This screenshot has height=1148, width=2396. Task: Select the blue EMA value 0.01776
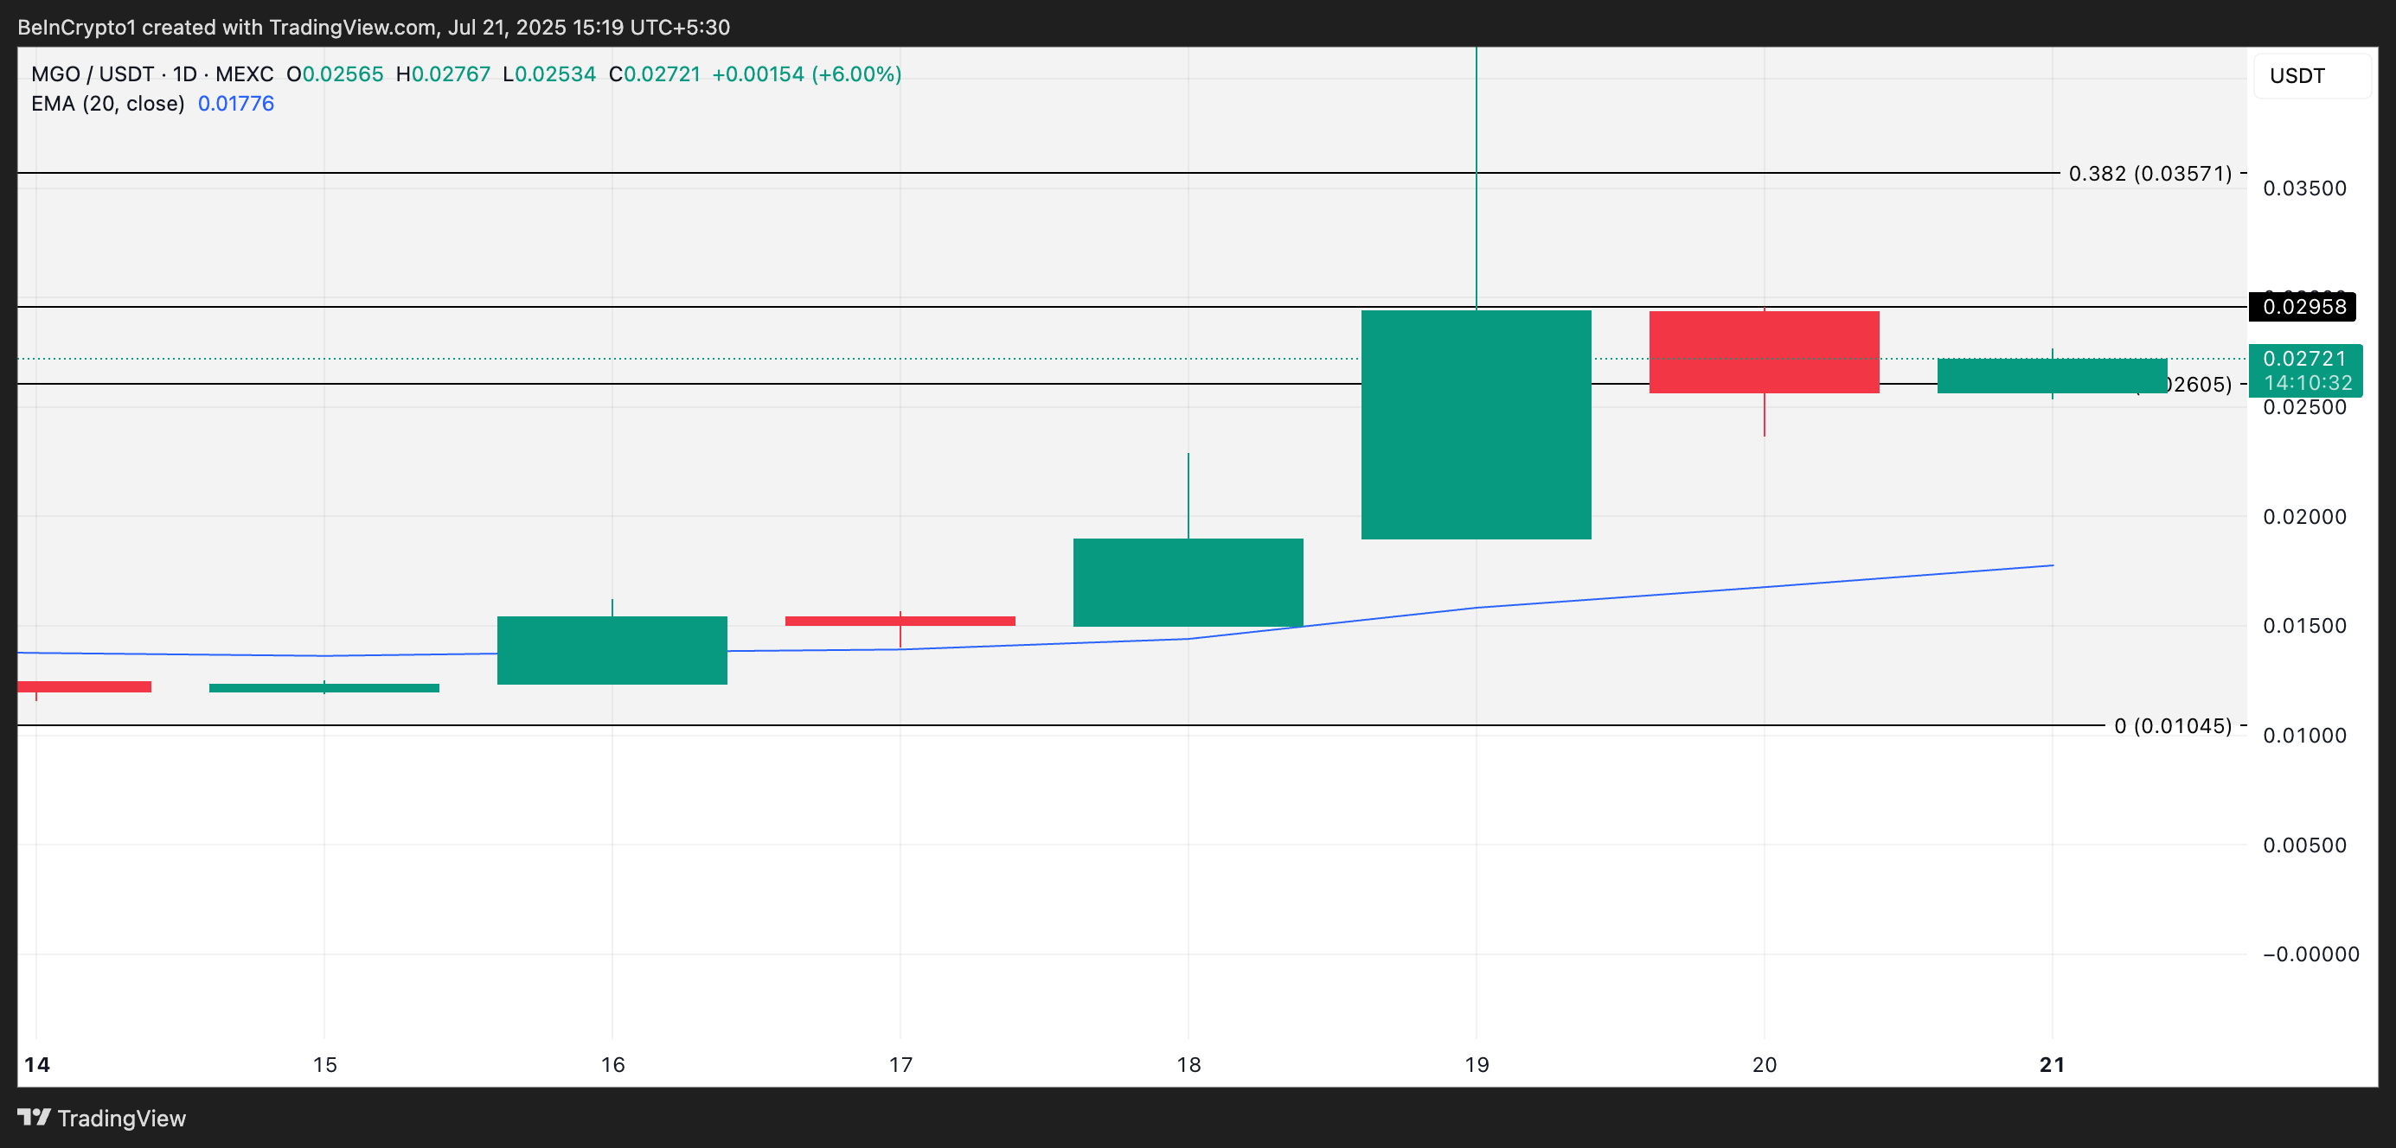click(x=235, y=103)
